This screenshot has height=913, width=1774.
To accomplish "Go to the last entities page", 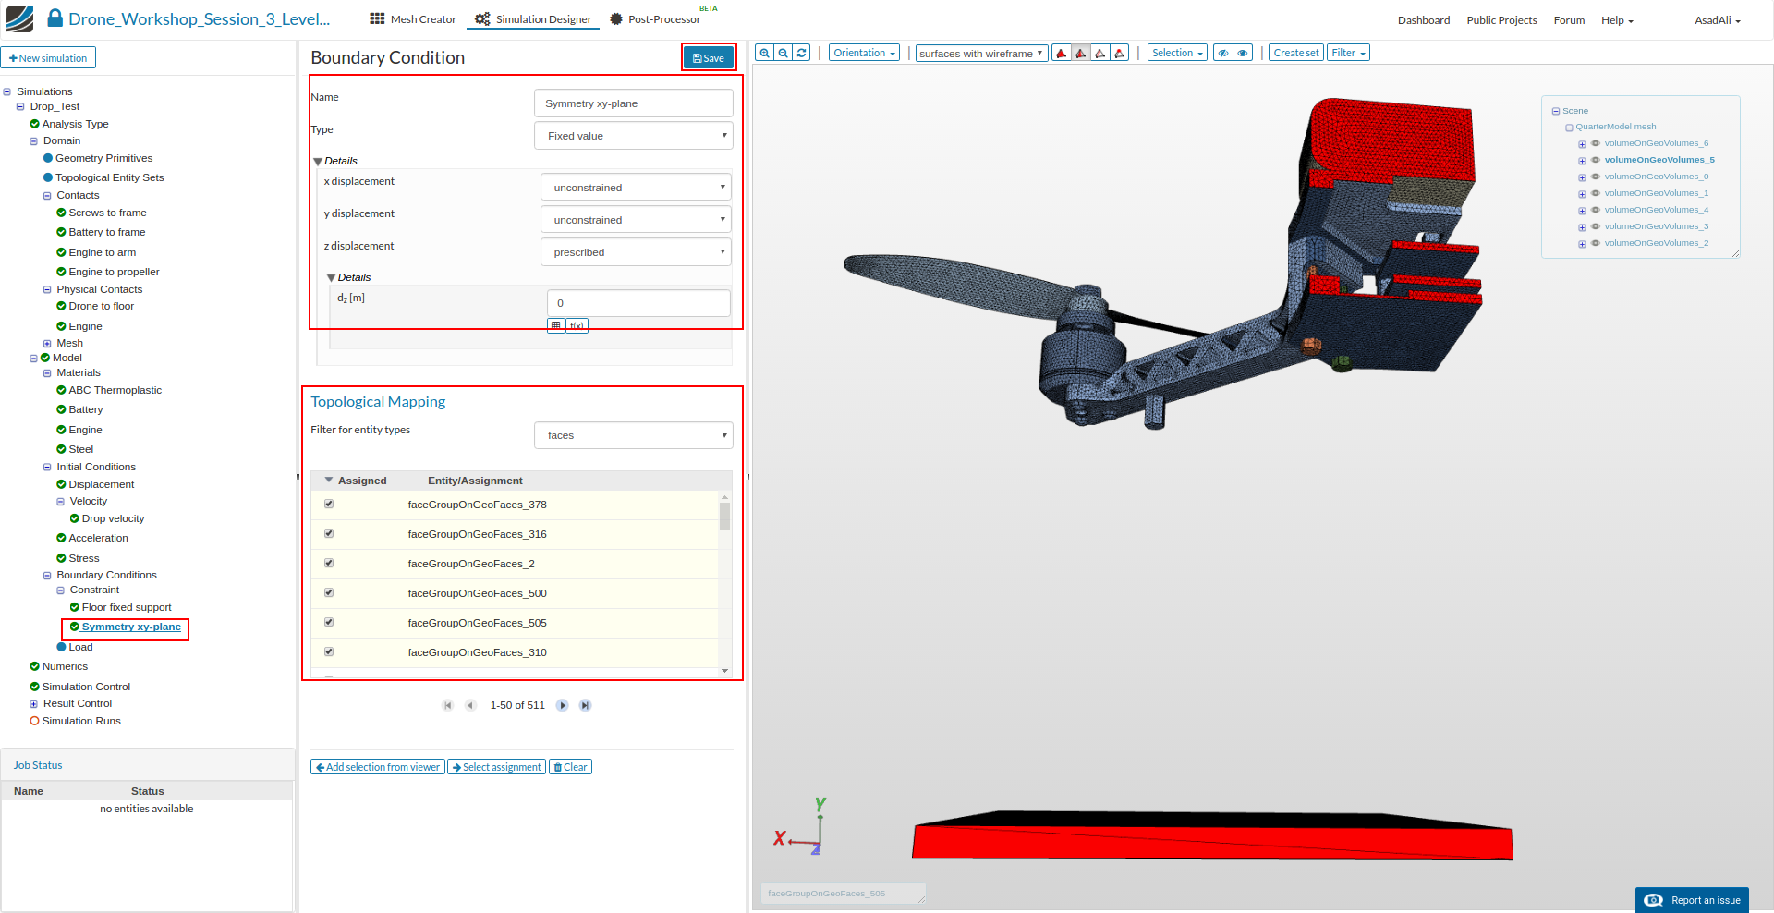I will point(585,705).
